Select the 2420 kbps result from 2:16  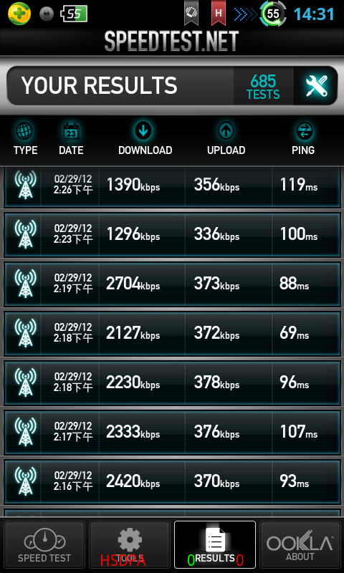[172, 481]
